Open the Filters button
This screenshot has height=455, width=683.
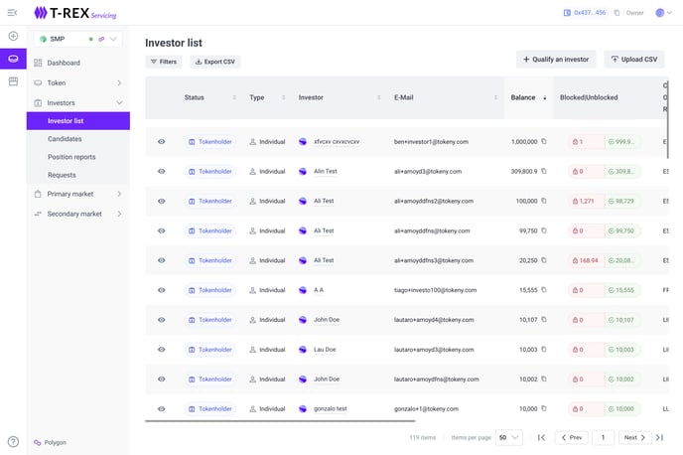pyautogui.click(x=164, y=62)
